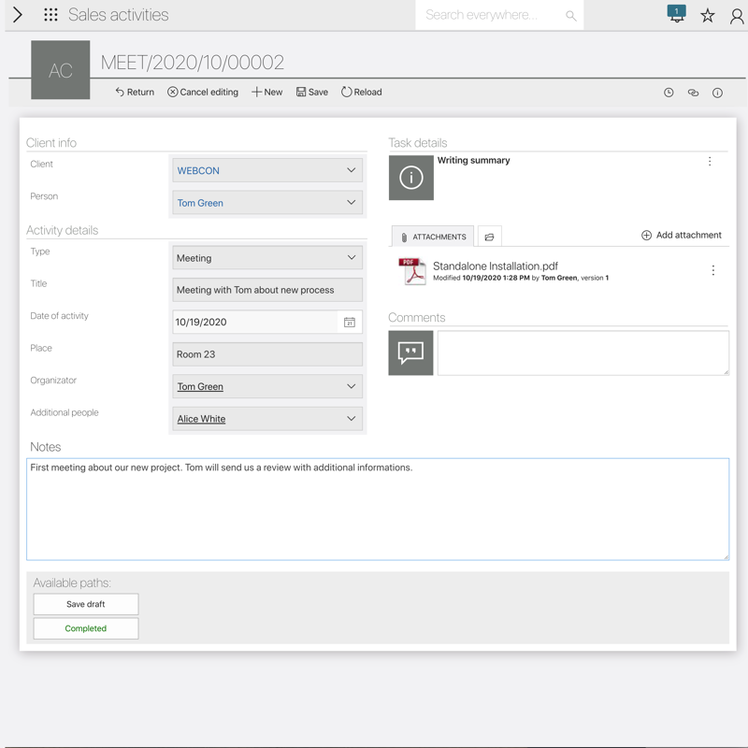Click the Save button in toolbar

click(312, 93)
